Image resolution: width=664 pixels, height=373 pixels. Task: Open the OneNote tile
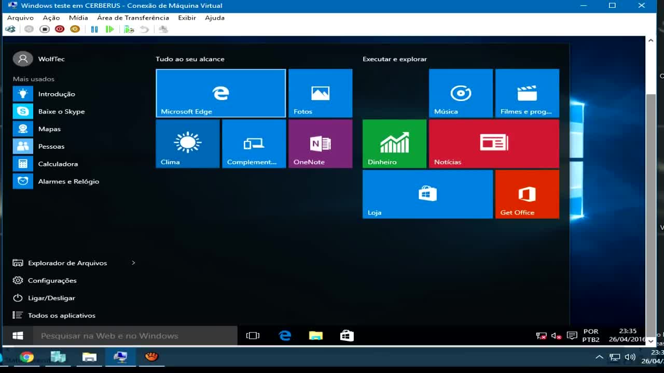[x=320, y=144]
